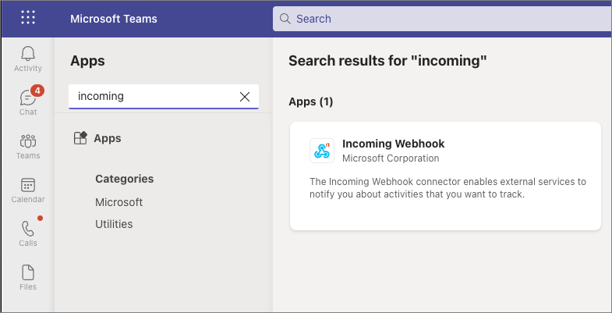Open the Calls phone icon
612x313 pixels.
(28, 233)
